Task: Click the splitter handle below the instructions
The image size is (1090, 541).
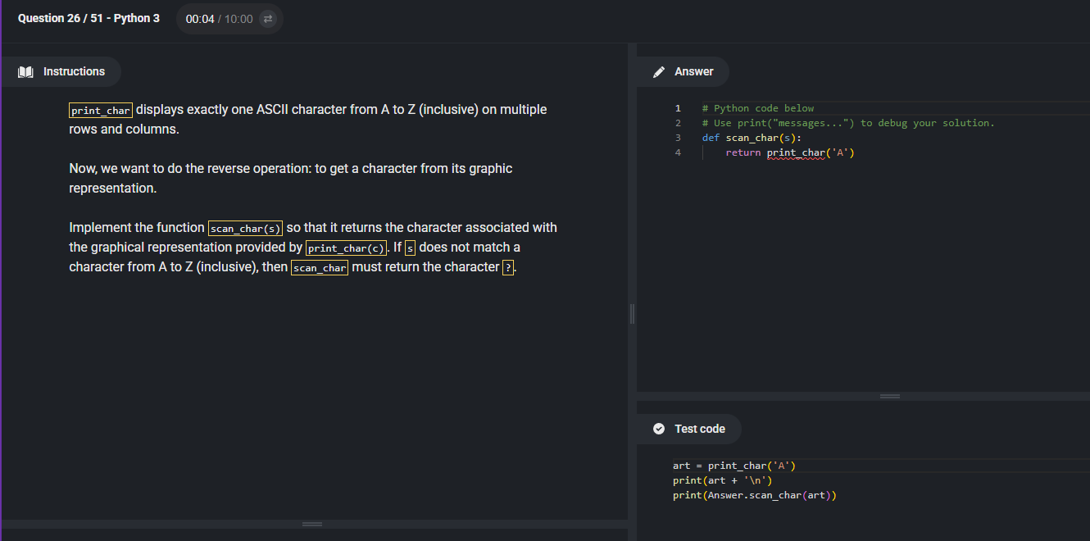Action: [312, 524]
